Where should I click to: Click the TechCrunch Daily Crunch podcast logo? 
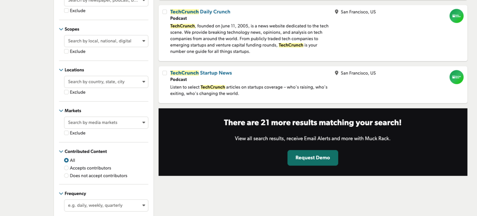456,16
